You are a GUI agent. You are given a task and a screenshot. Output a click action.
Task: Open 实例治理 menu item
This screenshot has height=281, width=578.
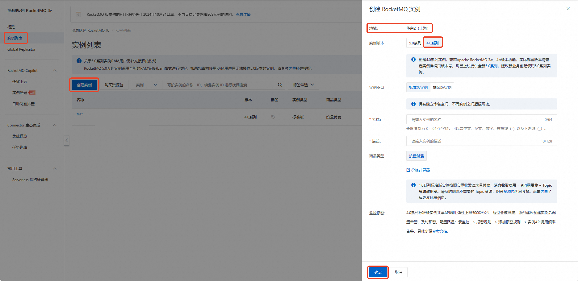[x=20, y=93]
